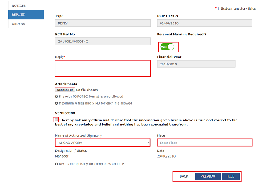Select the SCN Ref No field
Image resolution: width=264 pixels, height=185 pixels.
click(x=103, y=42)
